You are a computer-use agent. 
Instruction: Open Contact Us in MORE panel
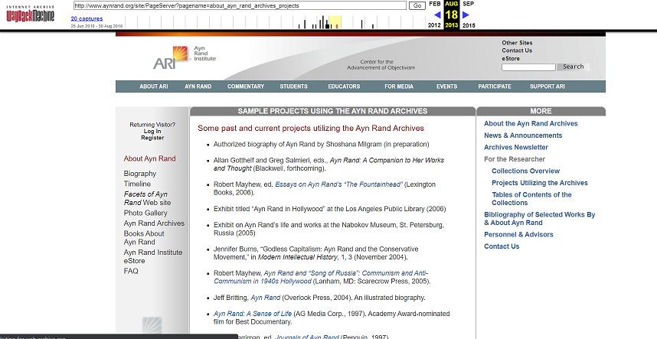502,246
